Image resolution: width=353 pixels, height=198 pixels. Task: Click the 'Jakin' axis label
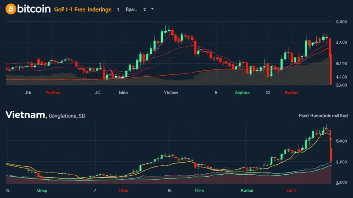point(123,92)
